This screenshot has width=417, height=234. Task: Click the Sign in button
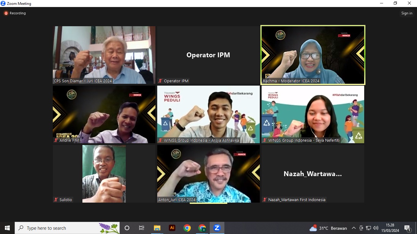407,13
